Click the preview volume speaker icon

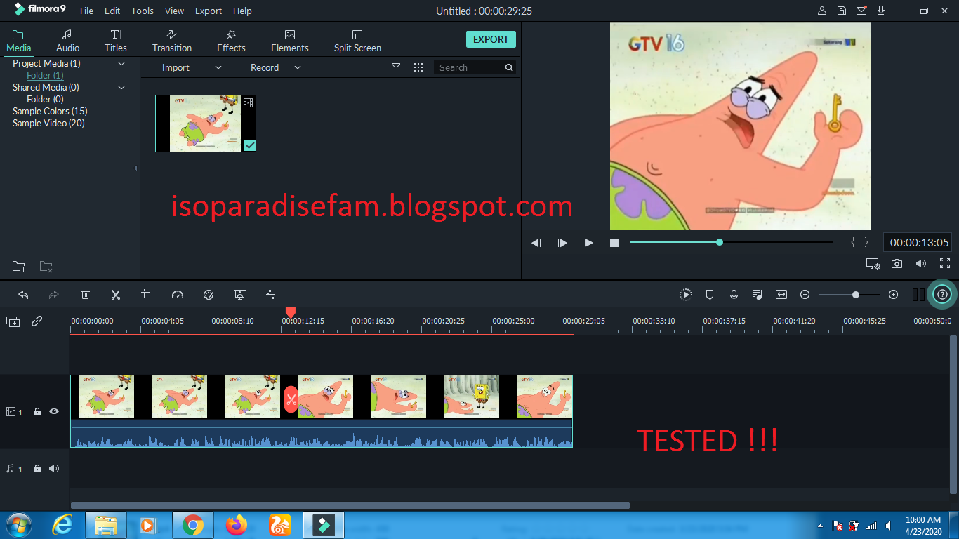tap(921, 264)
